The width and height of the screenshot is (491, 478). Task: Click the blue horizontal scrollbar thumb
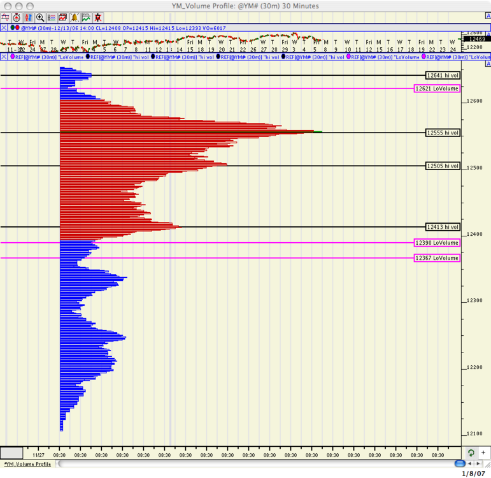coord(460,463)
